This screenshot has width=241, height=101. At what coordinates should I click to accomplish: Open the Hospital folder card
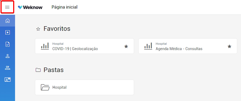[84, 87]
